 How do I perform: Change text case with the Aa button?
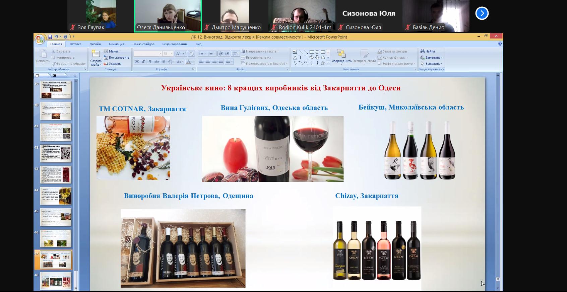tap(179, 62)
